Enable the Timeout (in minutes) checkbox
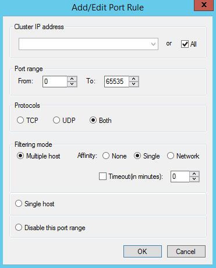Image resolution: width=216 pixels, height=268 pixels. pyautogui.click(x=102, y=177)
